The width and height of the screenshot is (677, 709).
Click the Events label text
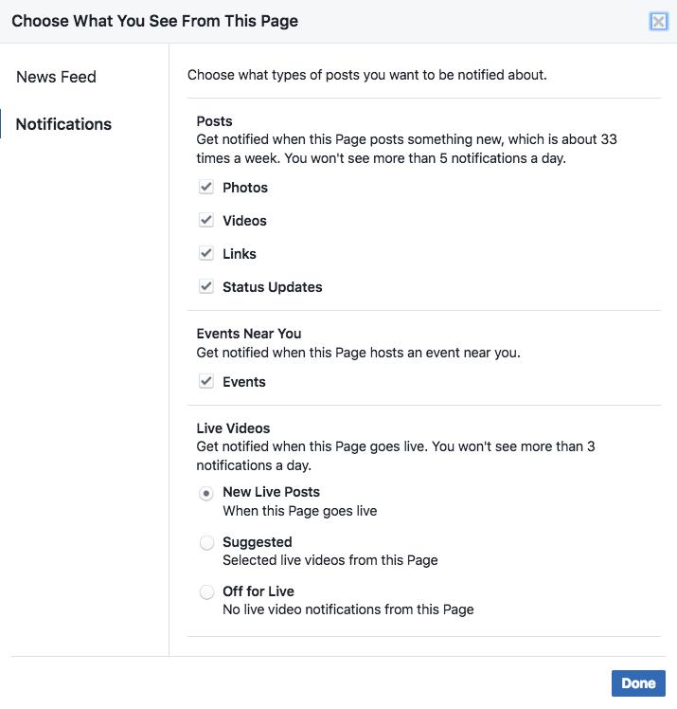tap(244, 382)
